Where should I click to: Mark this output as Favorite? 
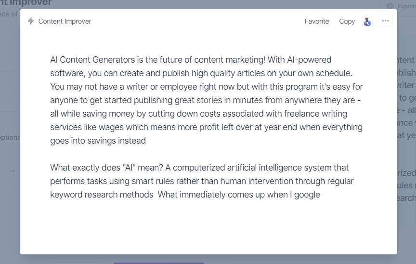point(316,21)
